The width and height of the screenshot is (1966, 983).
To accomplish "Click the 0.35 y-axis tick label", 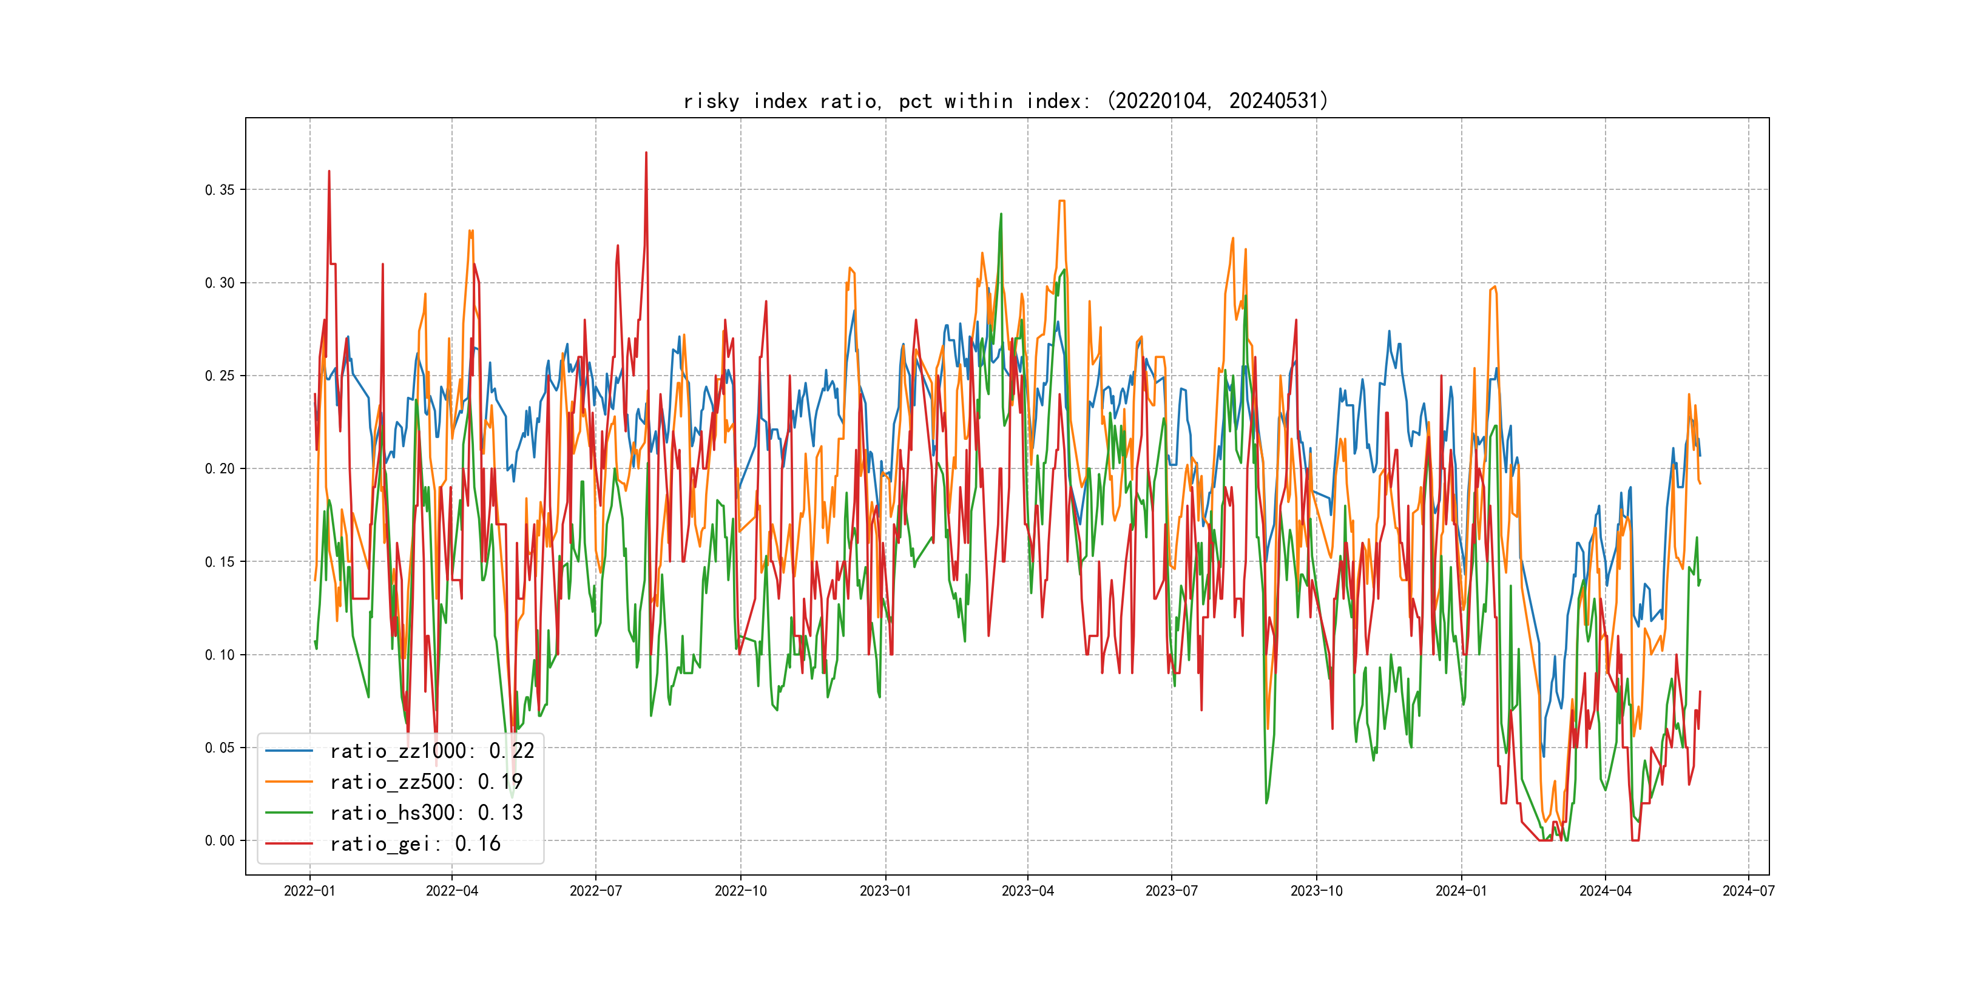I will click(220, 190).
